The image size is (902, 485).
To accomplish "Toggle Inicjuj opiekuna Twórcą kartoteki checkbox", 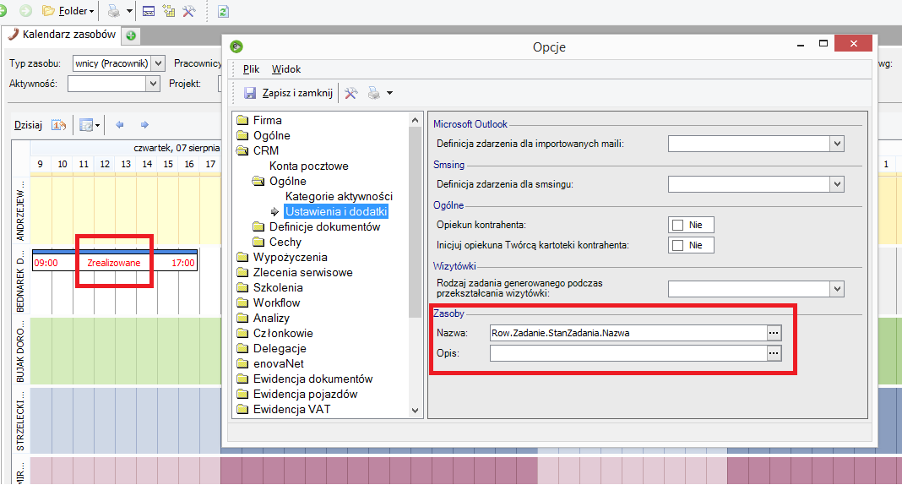I will pos(678,245).
